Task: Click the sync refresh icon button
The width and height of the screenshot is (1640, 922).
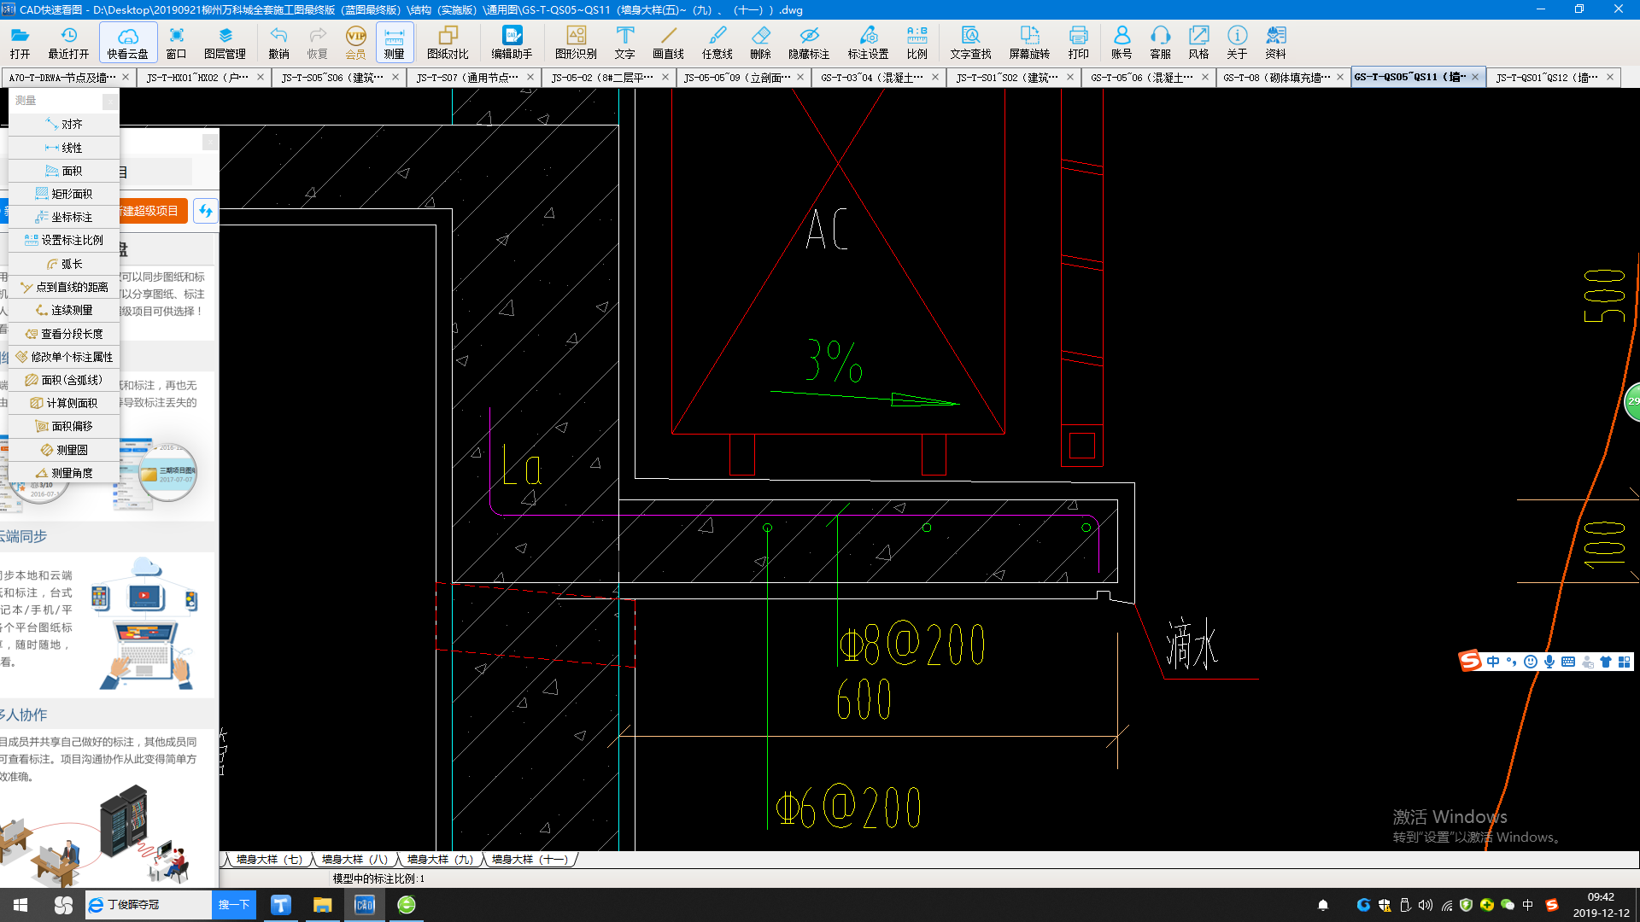Action: pyautogui.click(x=205, y=211)
